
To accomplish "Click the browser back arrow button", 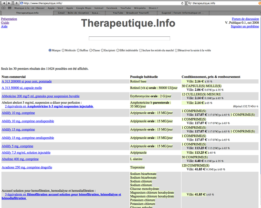I will tap(4, 3).
